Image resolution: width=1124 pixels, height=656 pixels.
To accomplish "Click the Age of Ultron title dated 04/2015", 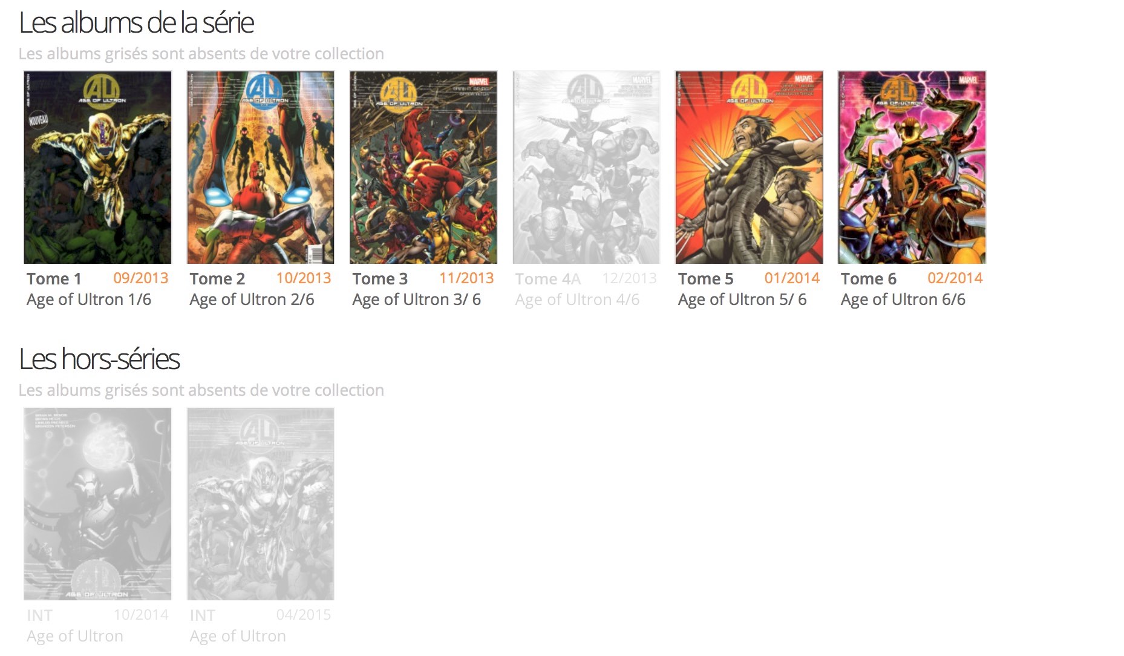I will 238,636.
